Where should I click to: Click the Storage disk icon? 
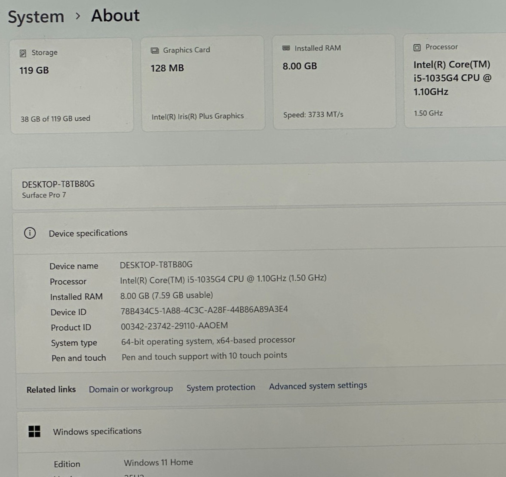[23, 53]
